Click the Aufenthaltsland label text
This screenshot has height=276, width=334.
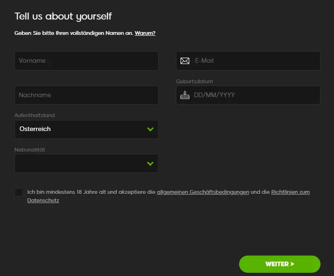[34, 115]
